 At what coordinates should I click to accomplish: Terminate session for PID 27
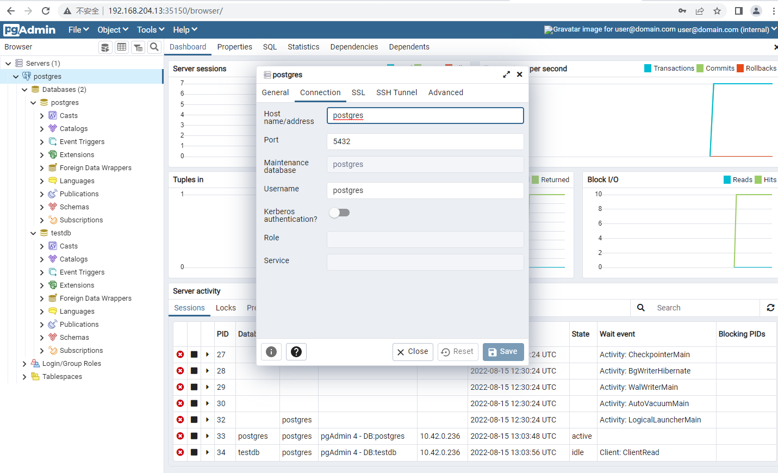click(180, 354)
